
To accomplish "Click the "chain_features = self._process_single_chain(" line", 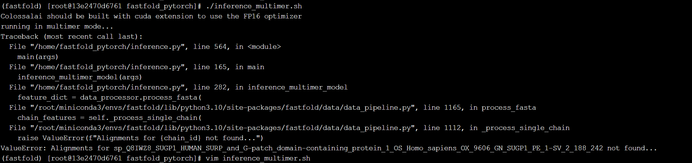I will tap(109, 118).
